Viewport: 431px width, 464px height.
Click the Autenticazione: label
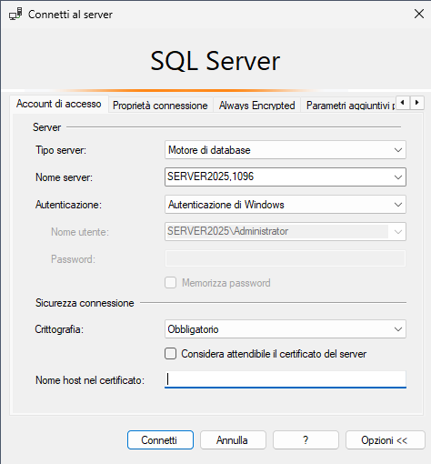[x=68, y=205]
